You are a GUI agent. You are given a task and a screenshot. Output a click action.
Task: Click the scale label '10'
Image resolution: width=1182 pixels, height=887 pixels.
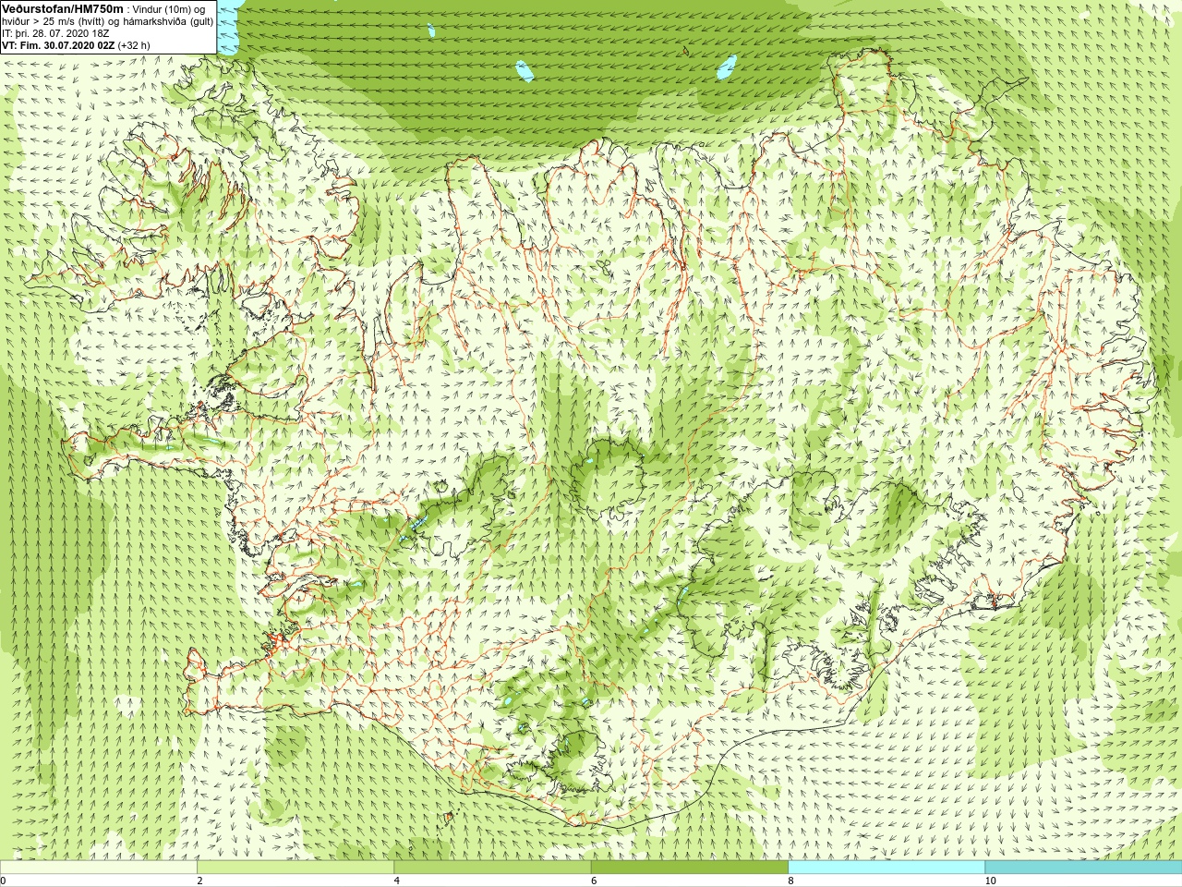(x=990, y=881)
